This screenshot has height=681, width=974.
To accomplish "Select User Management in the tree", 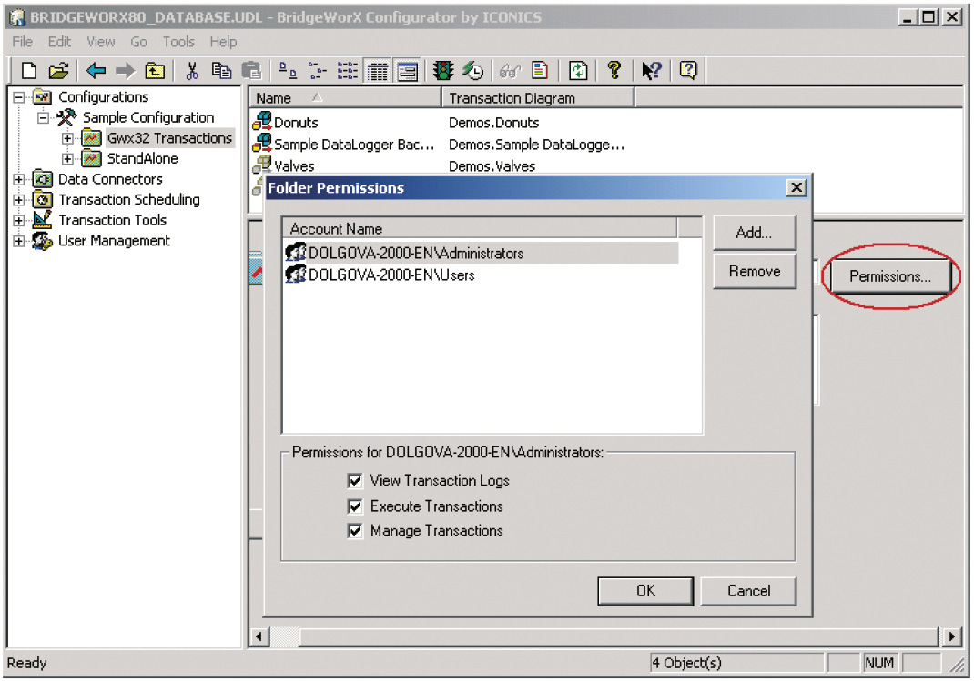I will (114, 241).
